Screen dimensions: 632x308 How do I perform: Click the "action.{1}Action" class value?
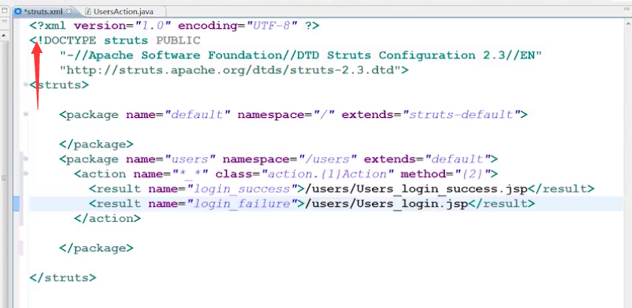coord(327,174)
